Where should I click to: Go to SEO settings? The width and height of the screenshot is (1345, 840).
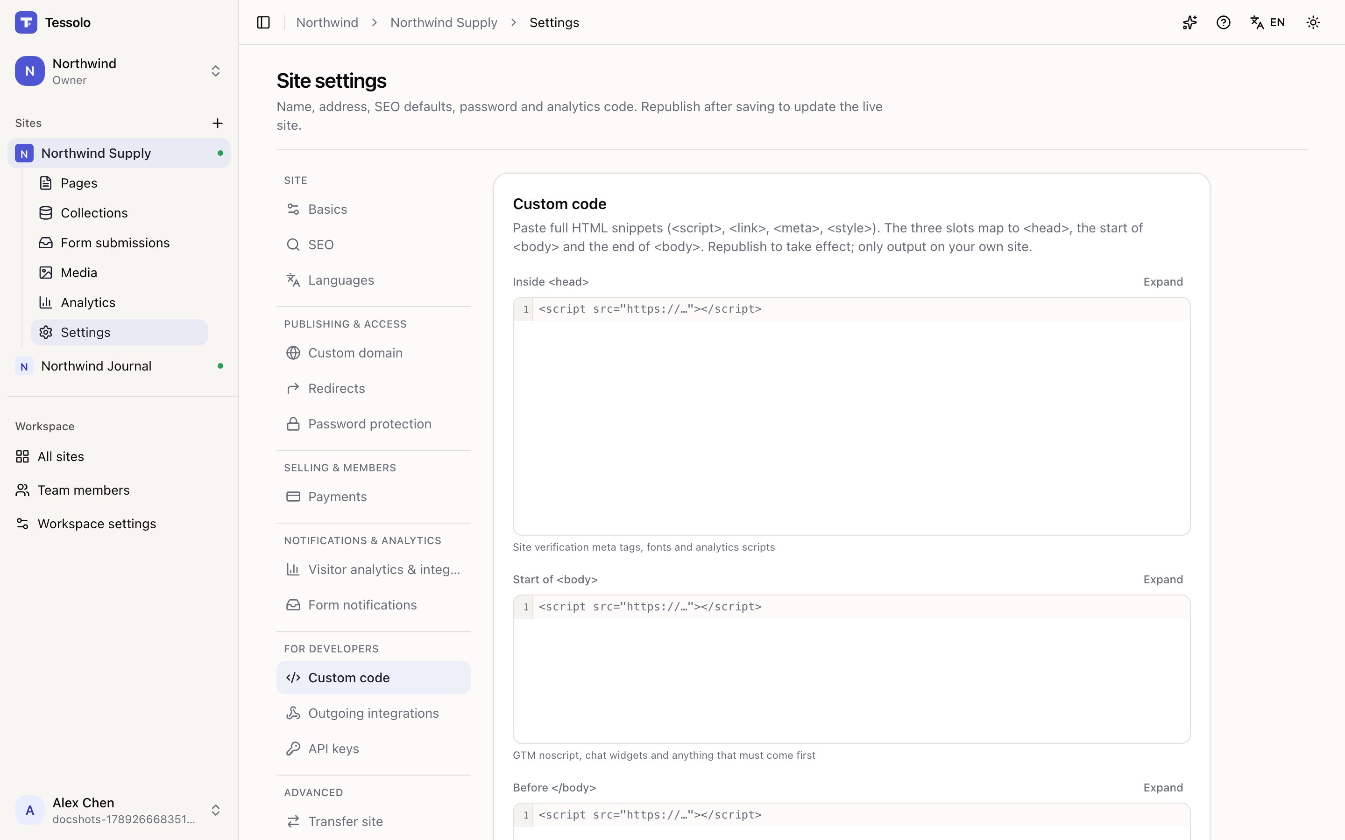click(374, 245)
